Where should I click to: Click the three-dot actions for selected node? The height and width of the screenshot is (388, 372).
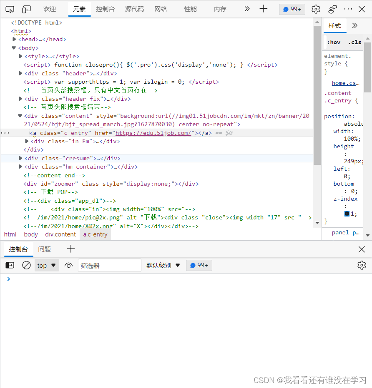click(5, 133)
